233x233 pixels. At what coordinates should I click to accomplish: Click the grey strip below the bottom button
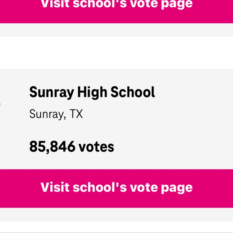coord(116,214)
